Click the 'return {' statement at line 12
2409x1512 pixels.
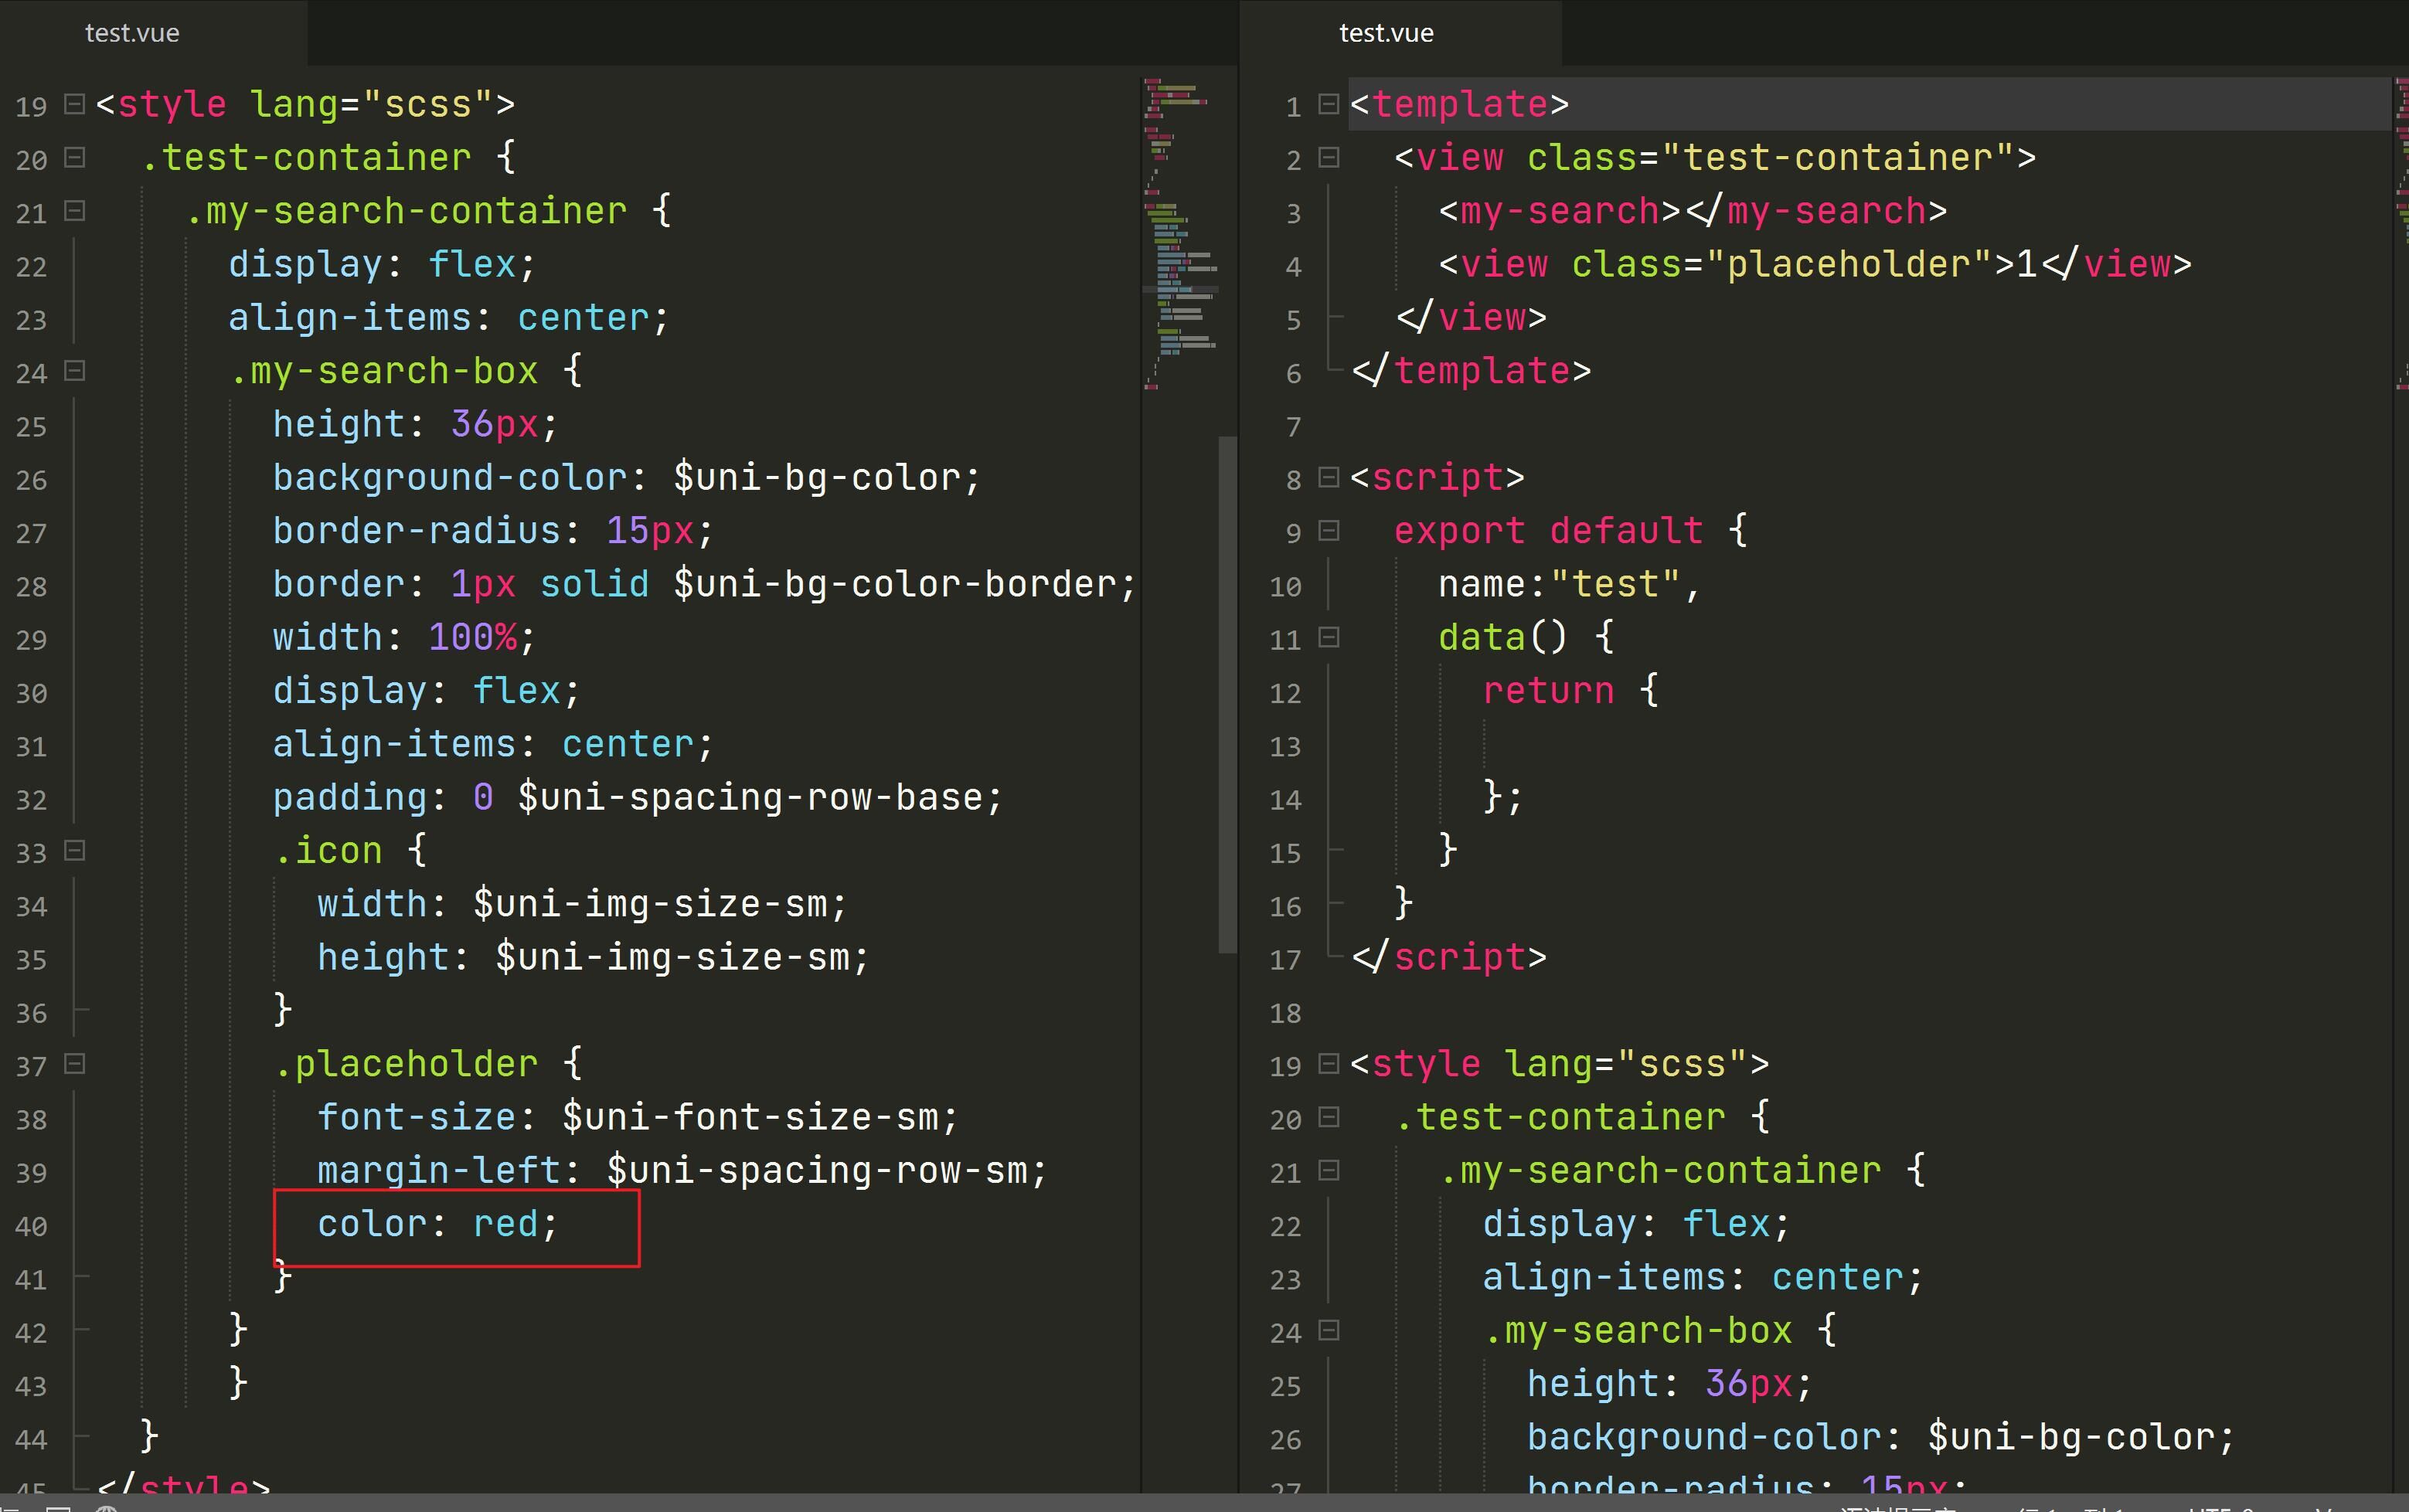pos(1570,691)
